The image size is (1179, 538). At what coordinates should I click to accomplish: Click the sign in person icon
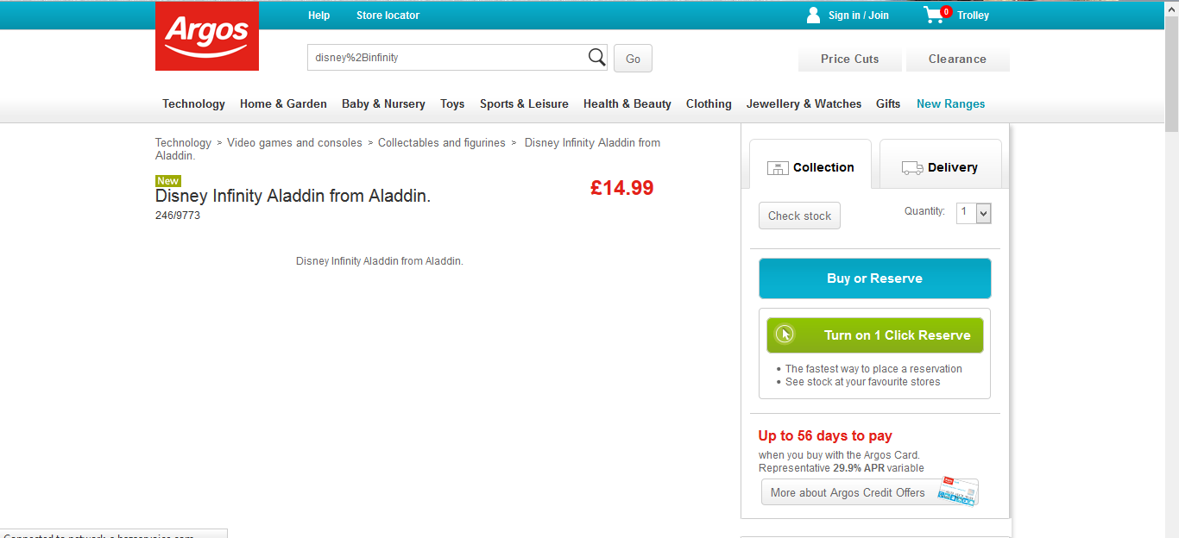(x=813, y=15)
